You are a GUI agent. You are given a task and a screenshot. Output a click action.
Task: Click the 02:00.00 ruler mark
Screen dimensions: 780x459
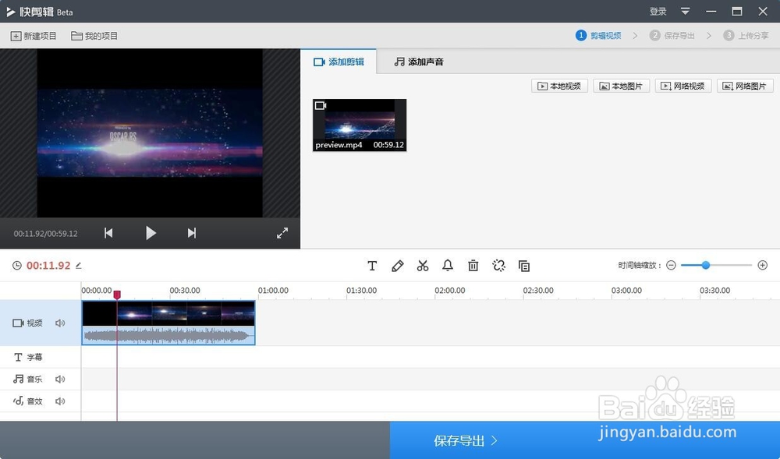(450, 291)
